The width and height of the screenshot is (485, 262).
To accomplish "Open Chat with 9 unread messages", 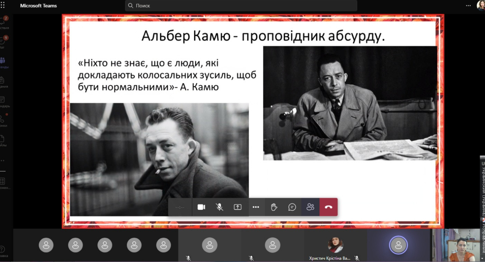I will [x=4, y=42].
